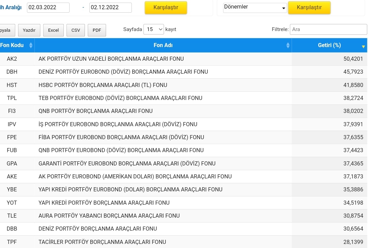Click return value 28,1399

[353, 242]
